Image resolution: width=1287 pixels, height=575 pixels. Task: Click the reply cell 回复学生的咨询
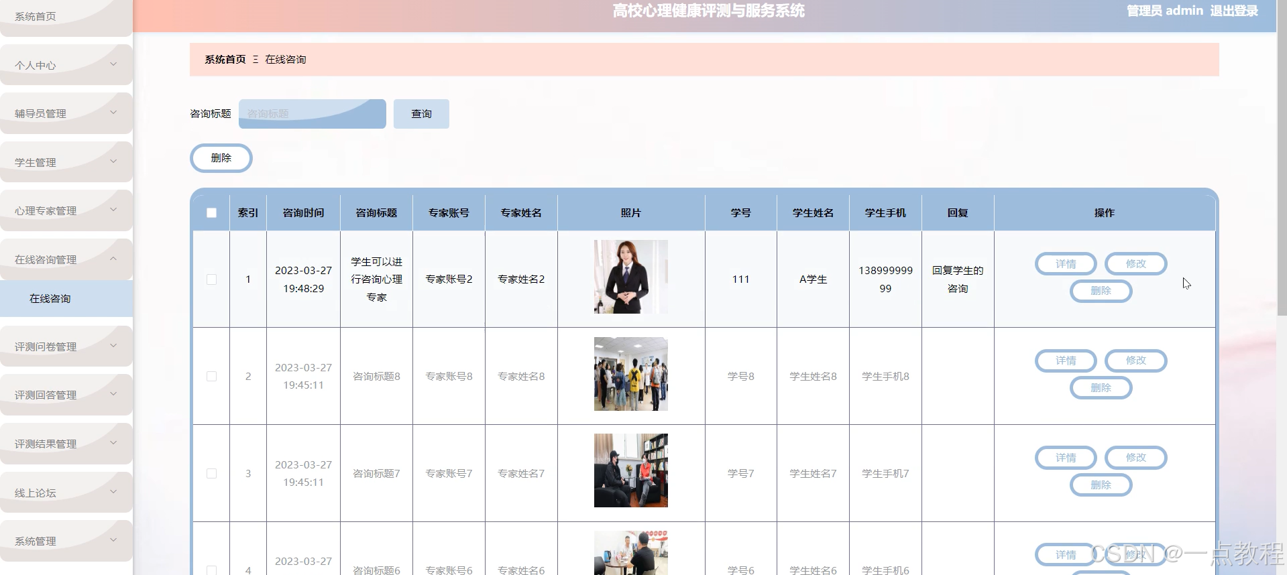tap(958, 279)
